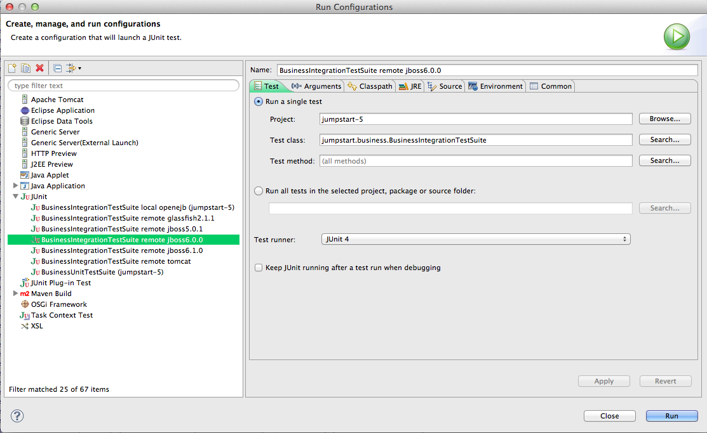Switch to the Environment tab

coord(495,86)
